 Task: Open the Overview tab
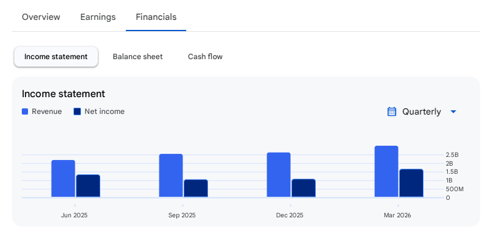click(40, 17)
